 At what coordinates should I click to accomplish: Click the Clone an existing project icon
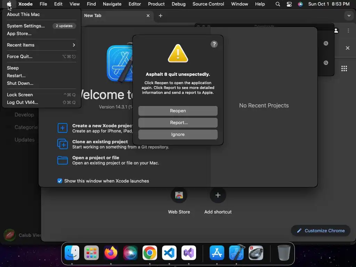pos(63,144)
